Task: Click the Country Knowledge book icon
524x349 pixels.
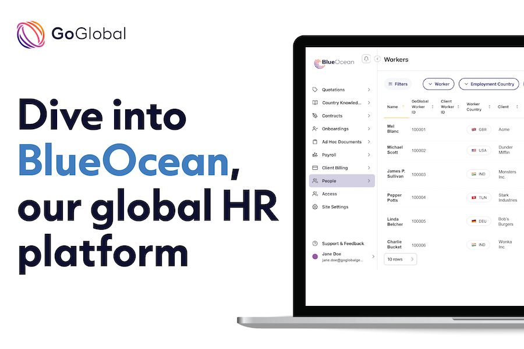Action: [315, 103]
